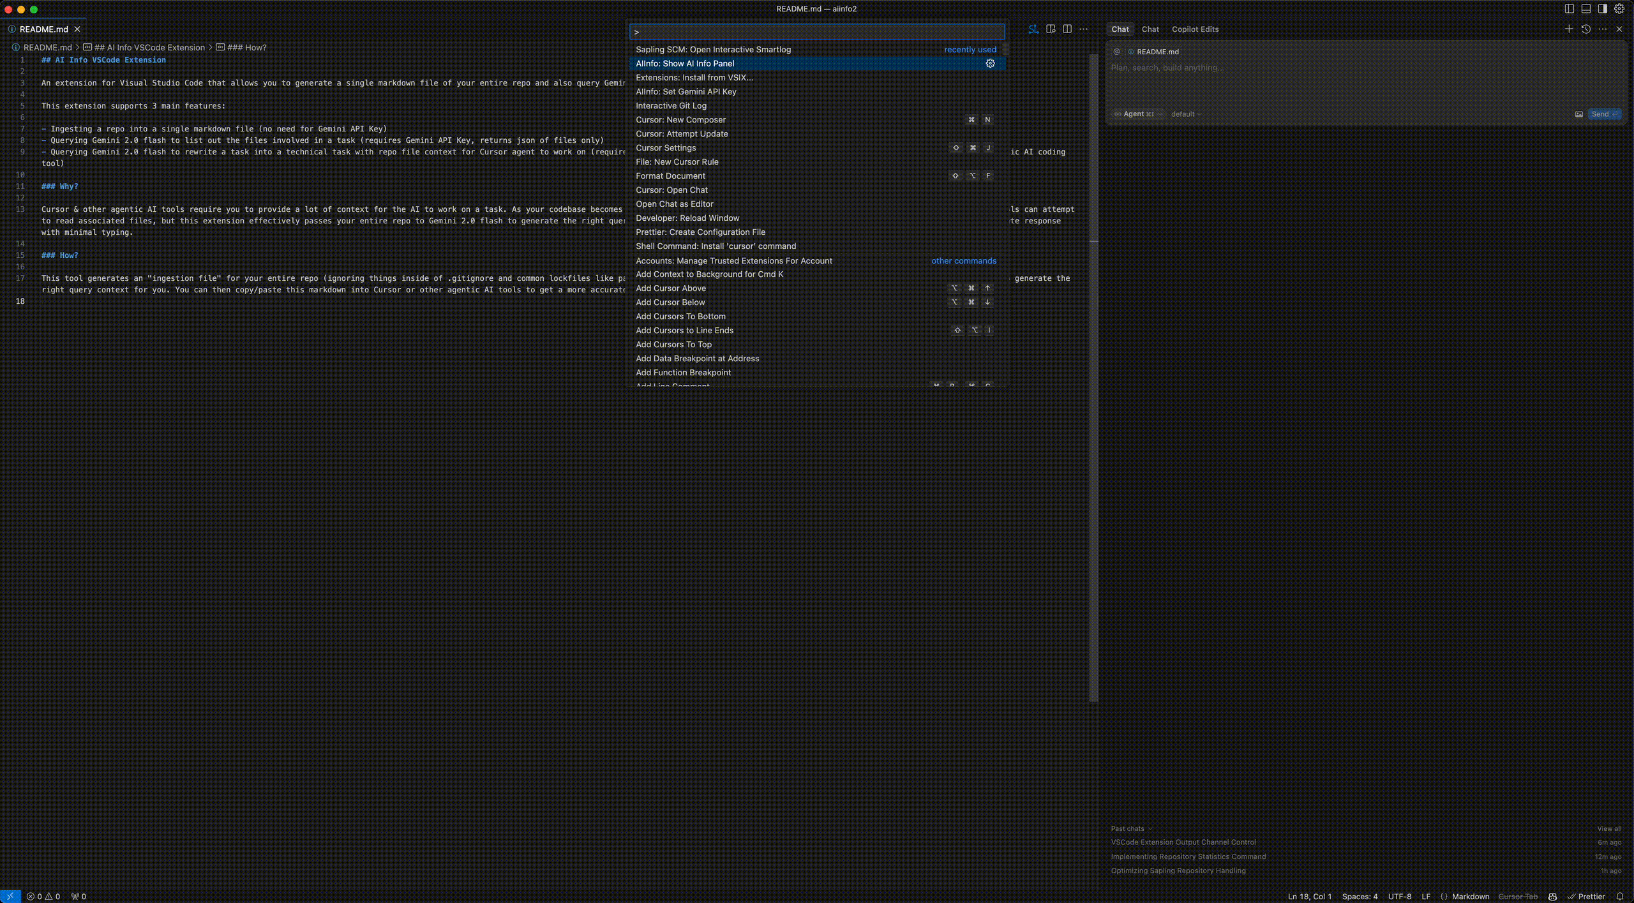The width and height of the screenshot is (1634, 903).
Task: Open notifications bell in status bar
Action: [1619, 897]
